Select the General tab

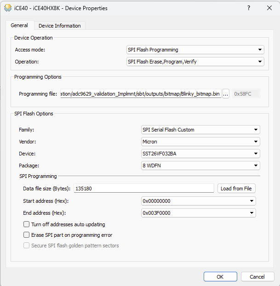pyautogui.click(x=19, y=25)
